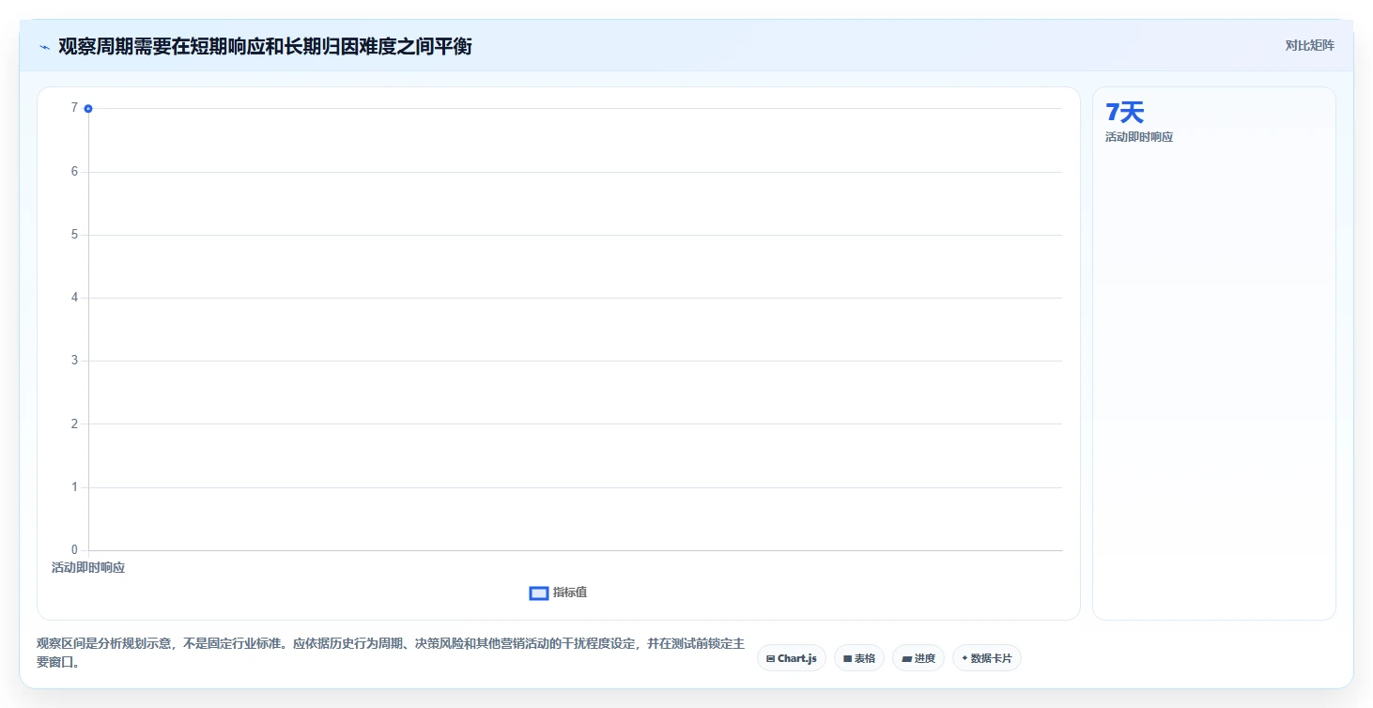The height and width of the screenshot is (708, 1373).
Task: Click the 数据卡片 tag icon
Action: coord(964,658)
